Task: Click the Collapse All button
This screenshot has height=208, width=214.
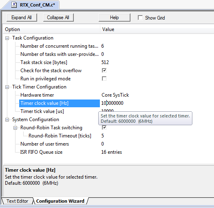Action: coord(58,18)
